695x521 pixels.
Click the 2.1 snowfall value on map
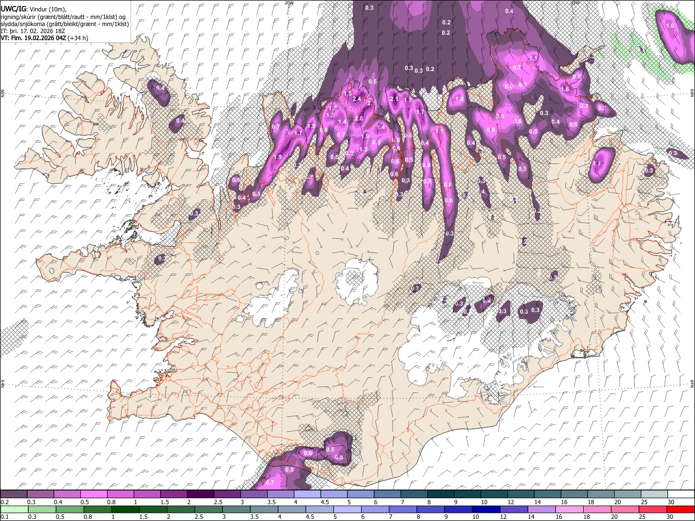tap(395, 99)
